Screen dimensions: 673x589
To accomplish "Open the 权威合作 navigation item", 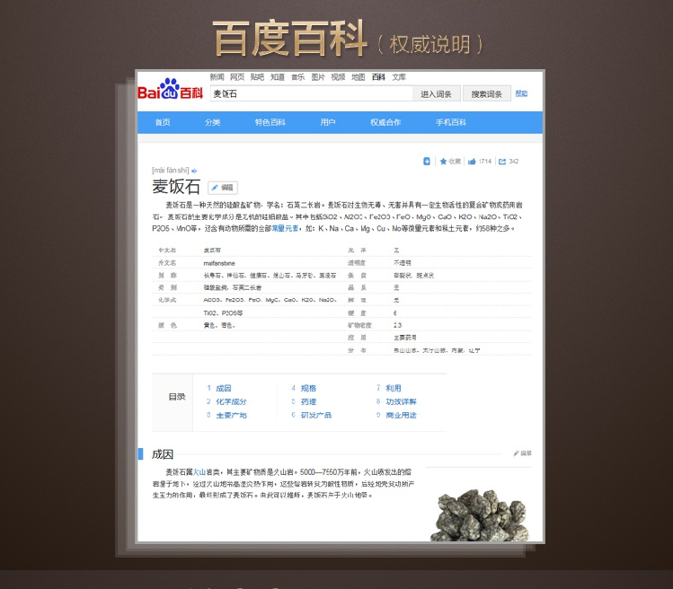I will [385, 123].
